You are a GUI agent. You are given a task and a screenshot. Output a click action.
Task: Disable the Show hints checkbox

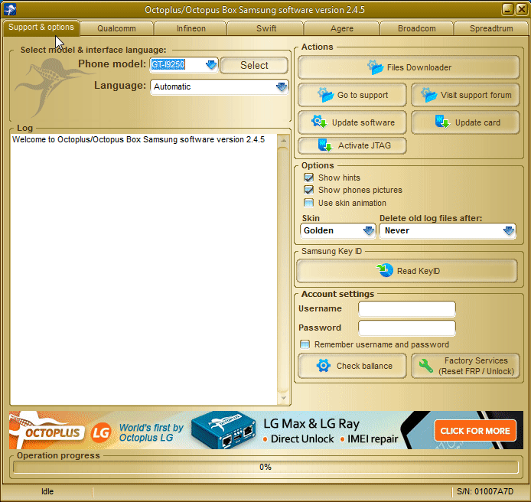pyautogui.click(x=308, y=178)
